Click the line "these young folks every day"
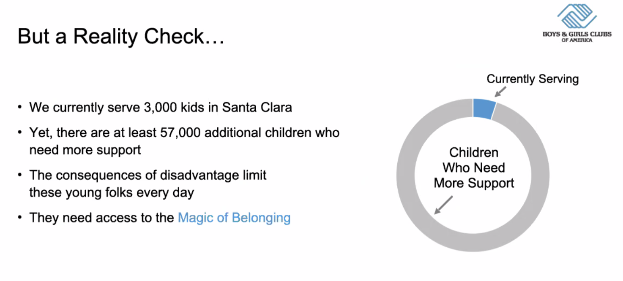This screenshot has height=281, width=623. 112,192
